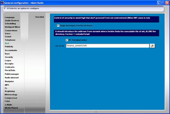The height and width of the screenshot is (114, 170).
Task: Close the General configuration window
Action: [x=167, y=3]
